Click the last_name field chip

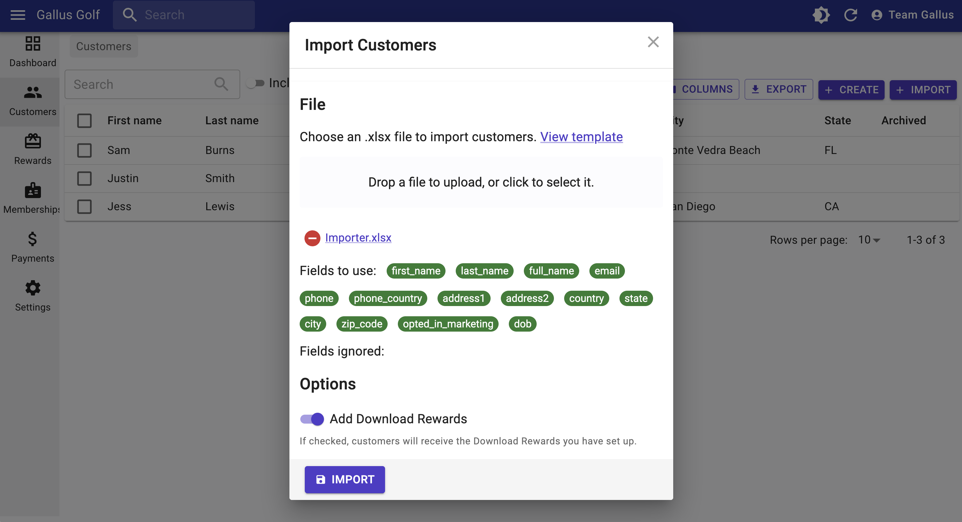tap(485, 271)
